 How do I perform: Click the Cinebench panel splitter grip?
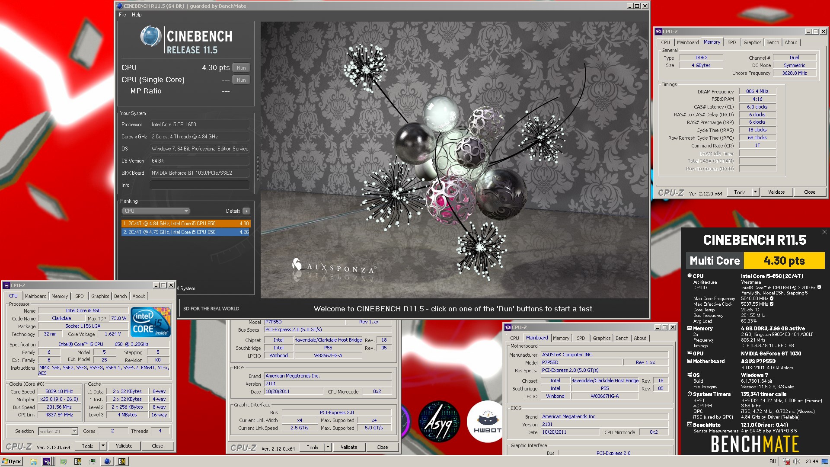pos(258,169)
